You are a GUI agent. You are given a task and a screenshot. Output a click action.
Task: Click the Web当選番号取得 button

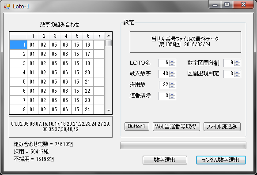[176, 127]
